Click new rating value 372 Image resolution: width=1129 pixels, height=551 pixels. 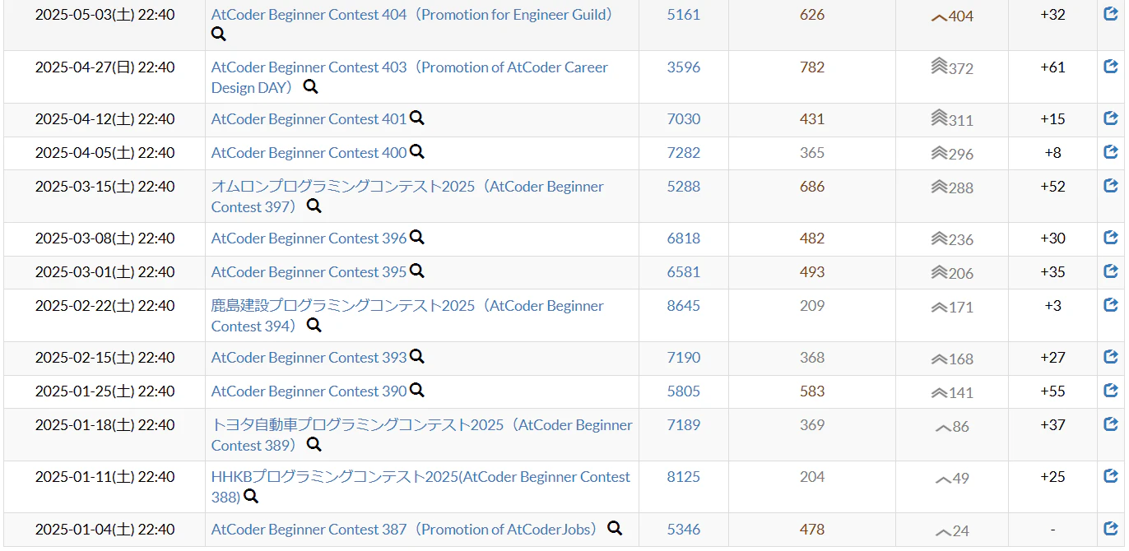961,69
